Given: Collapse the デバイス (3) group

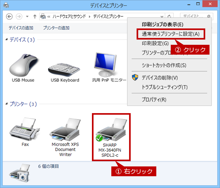Looking at the screenshot, I should tap(7, 40).
